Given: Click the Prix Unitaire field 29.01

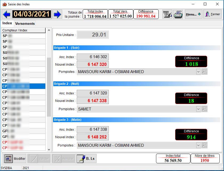Looking at the screenshot, I should coord(93,35).
